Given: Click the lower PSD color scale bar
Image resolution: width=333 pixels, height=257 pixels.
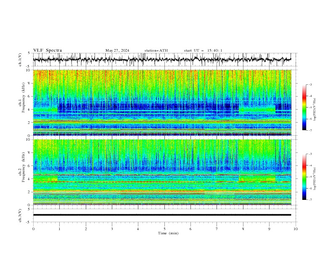Looking at the screenshot, I should (304, 177).
